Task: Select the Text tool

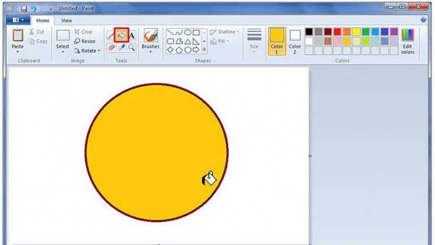Action: [132, 35]
